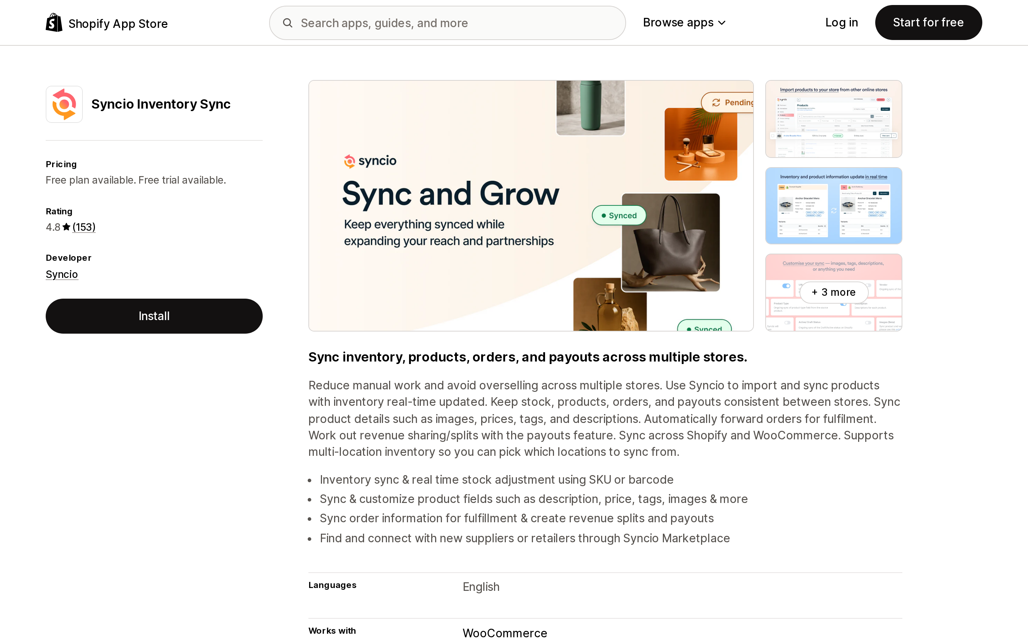Click the + 3 more screenshots button

click(x=833, y=292)
